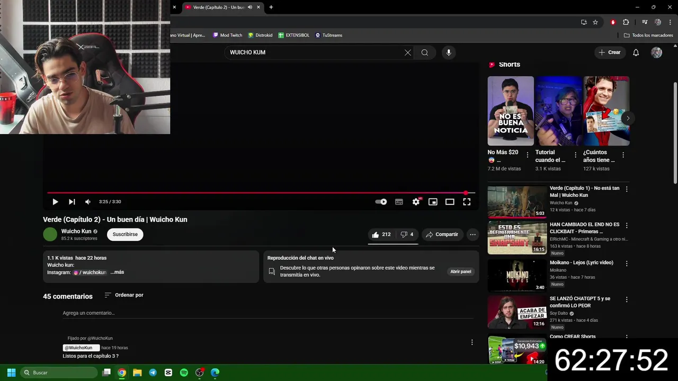Open options for 'SE LANZÓ CHATGPT 5'

[627, 300]
